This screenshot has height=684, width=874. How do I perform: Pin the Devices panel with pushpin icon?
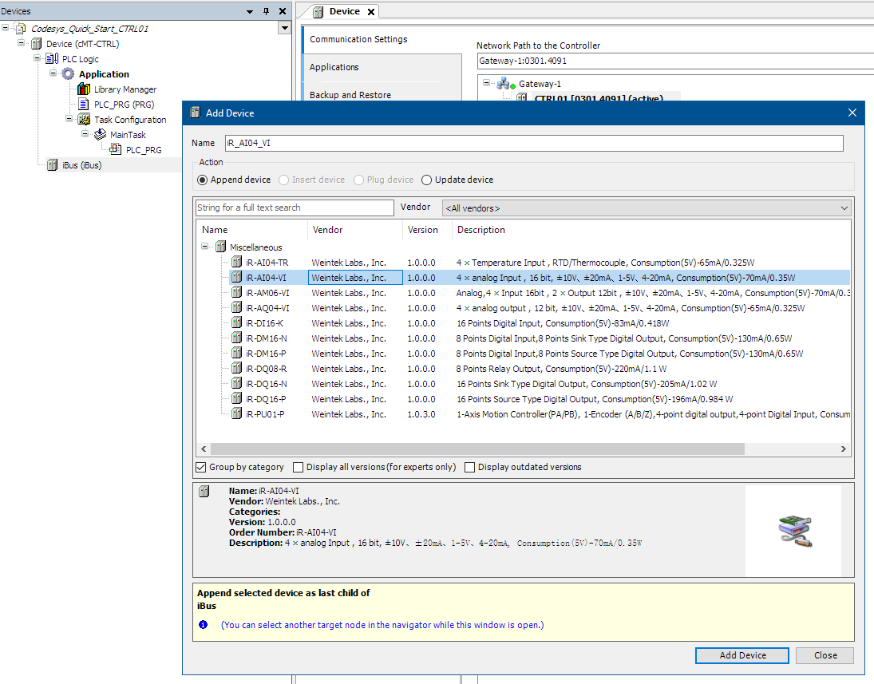click(267, 11)
